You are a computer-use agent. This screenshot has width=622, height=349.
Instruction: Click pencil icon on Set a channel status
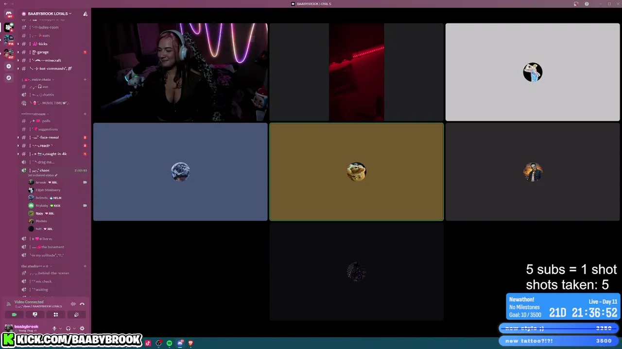[x=56, y=175]
